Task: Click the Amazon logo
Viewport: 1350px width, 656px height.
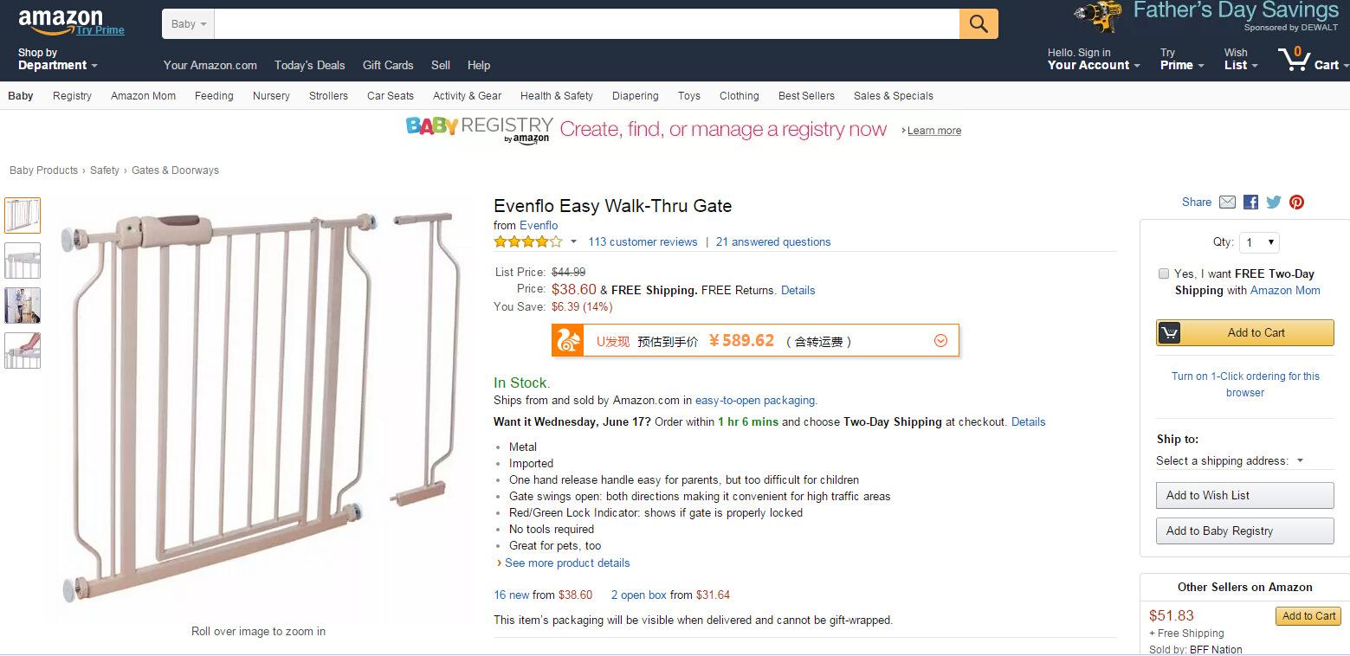Action: [x=60, y=21]
